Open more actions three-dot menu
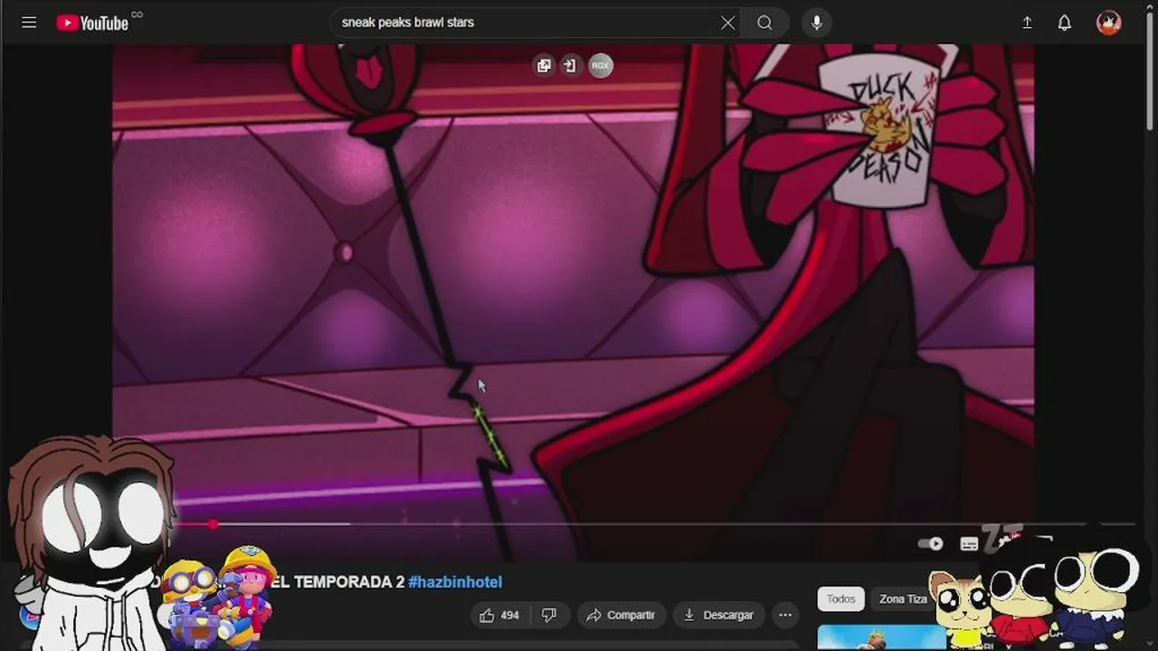This screenshot has width=1158, height=651. 785,615
